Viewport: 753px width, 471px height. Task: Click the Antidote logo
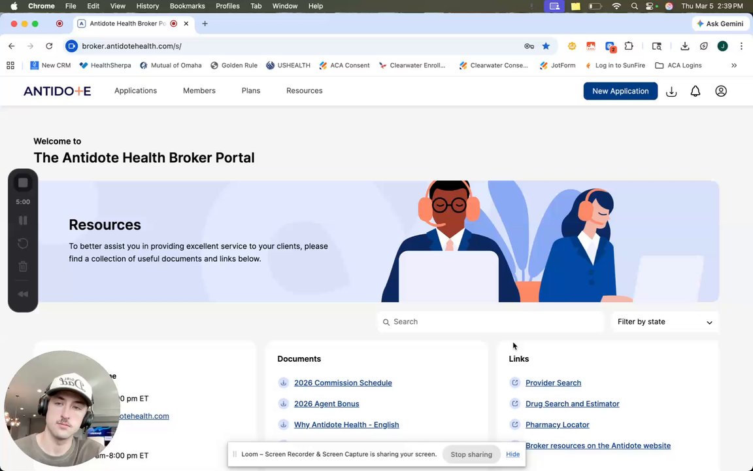[57, 91]
